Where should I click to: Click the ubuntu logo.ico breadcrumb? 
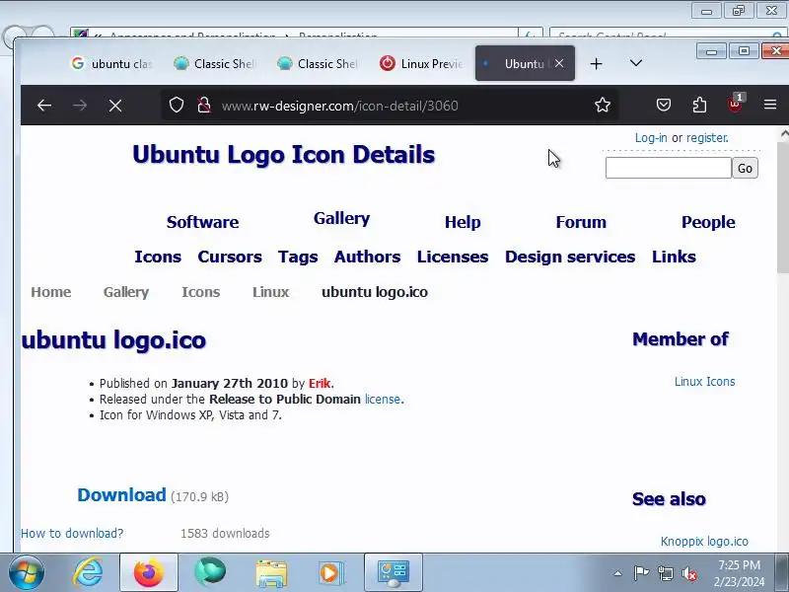(x=375, y=292)
